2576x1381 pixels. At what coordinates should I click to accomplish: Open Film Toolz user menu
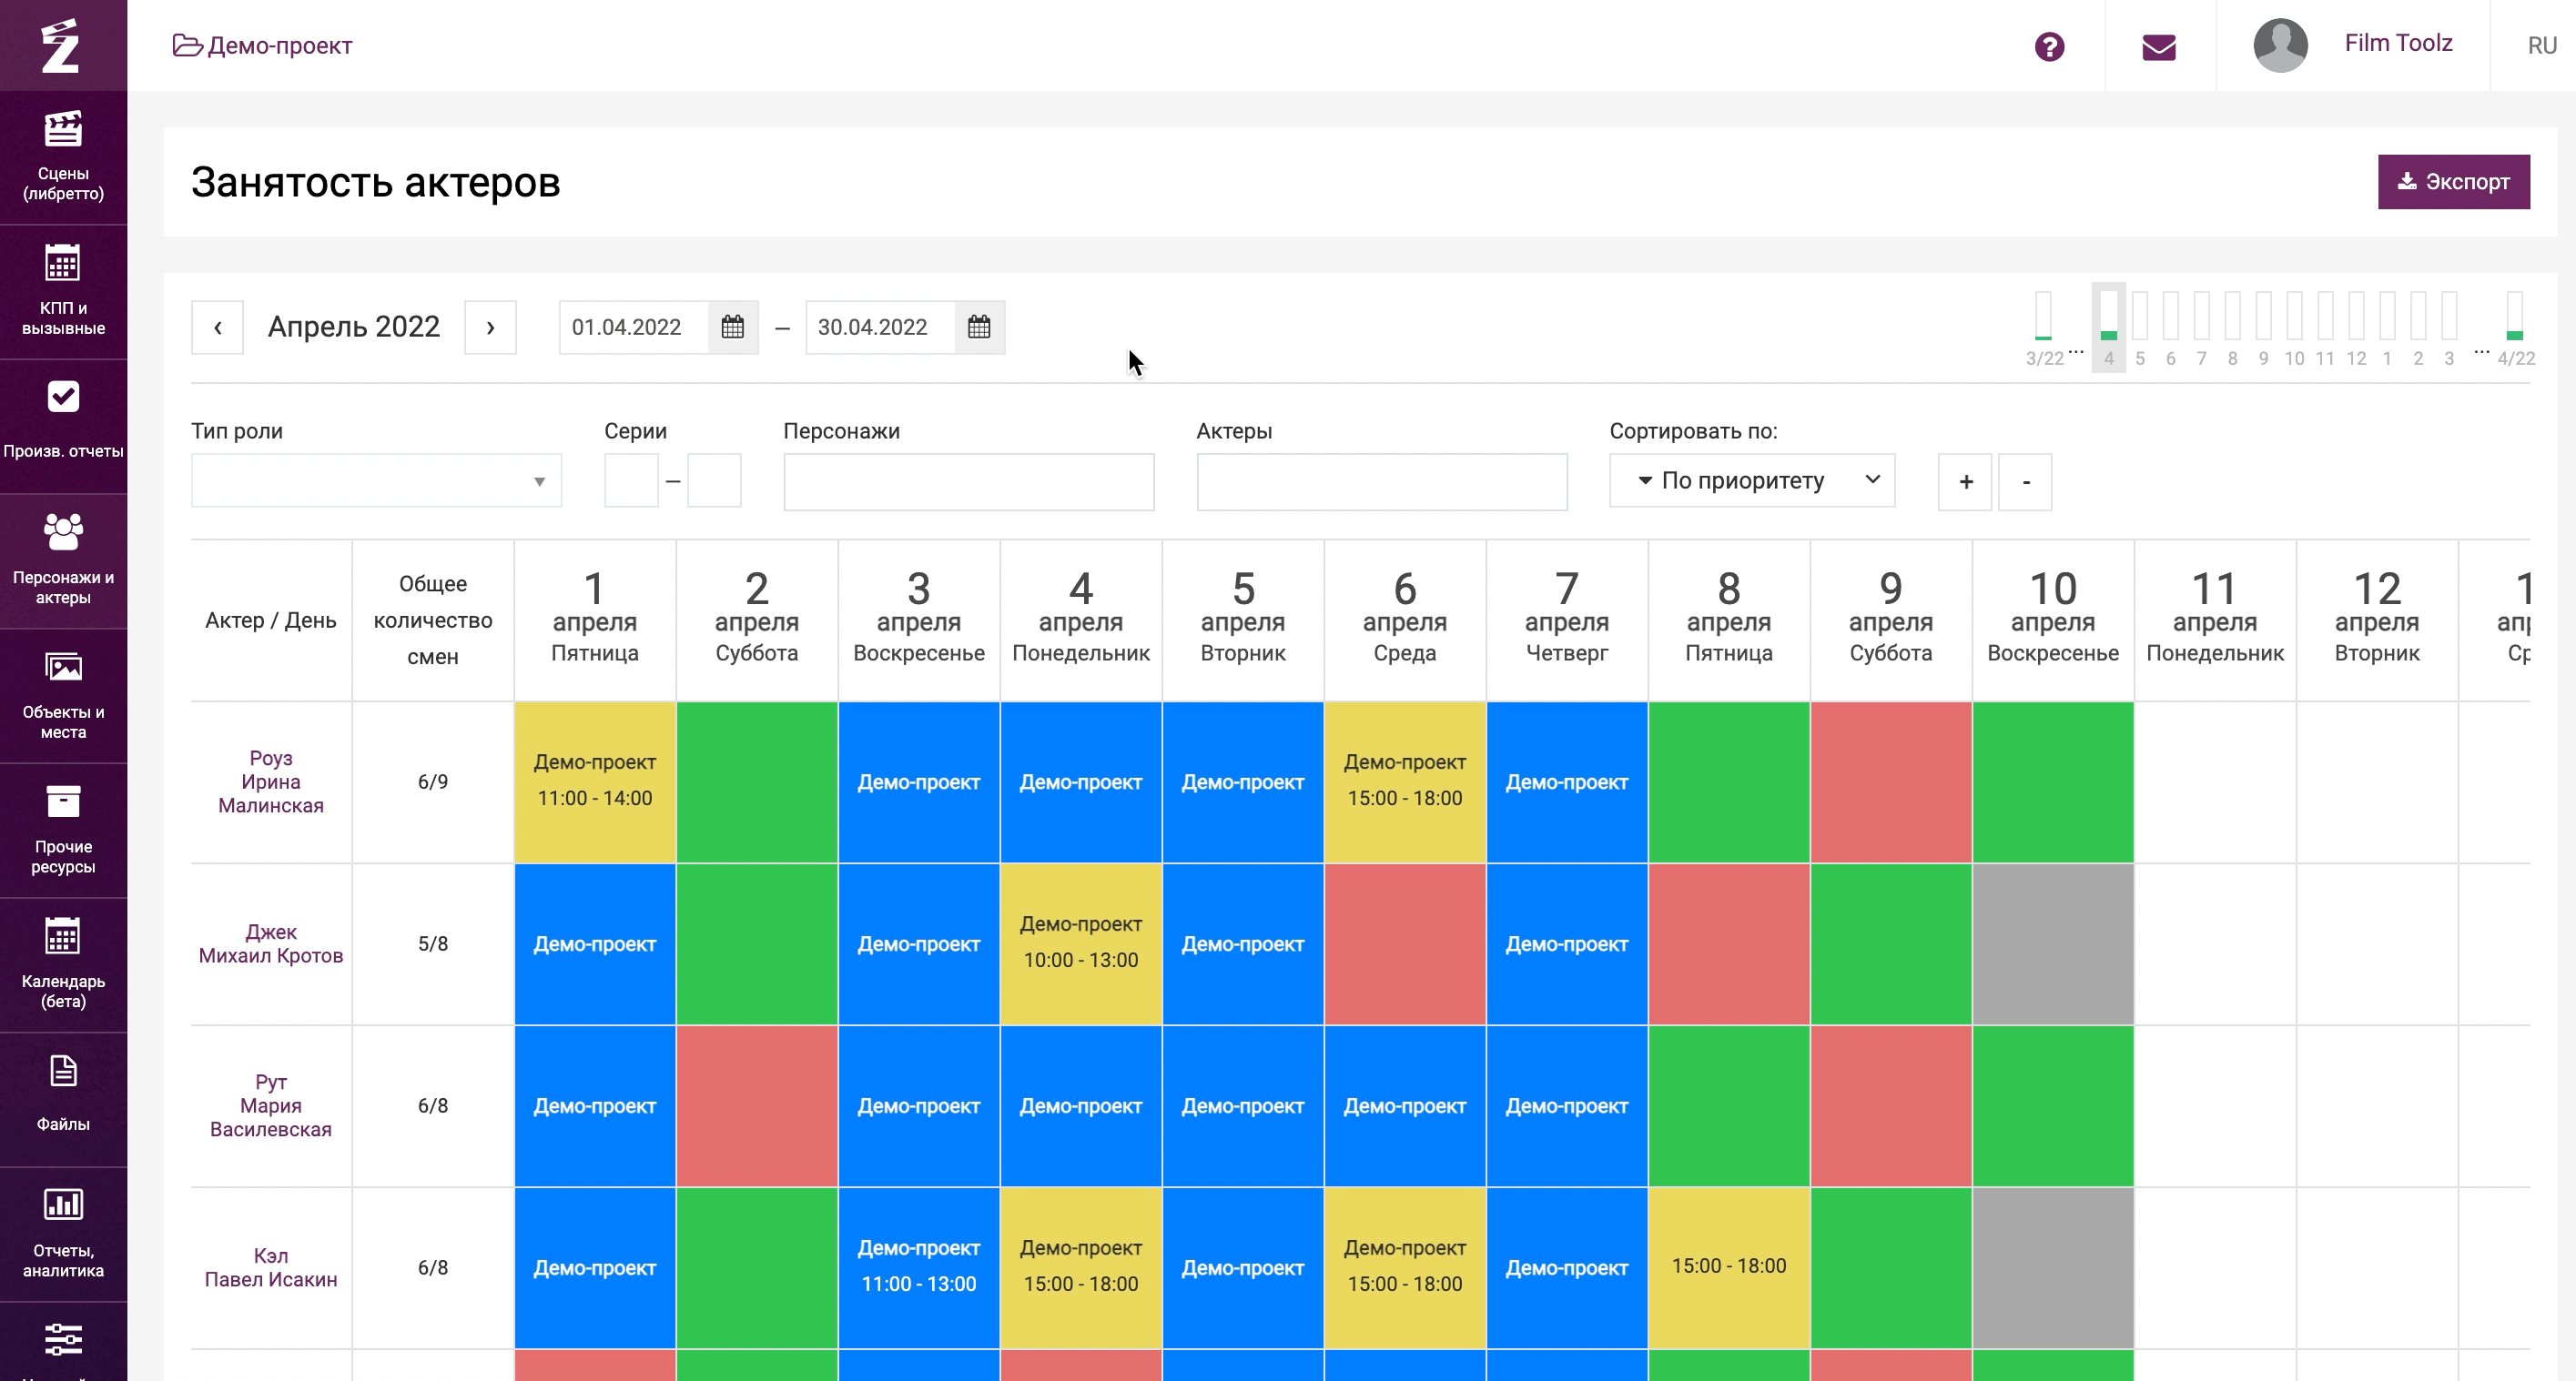pyautogui.click(x=2398, y=43)
